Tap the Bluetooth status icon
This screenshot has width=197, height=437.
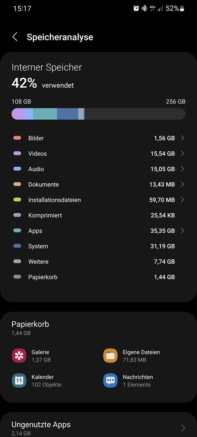[144, 8]
